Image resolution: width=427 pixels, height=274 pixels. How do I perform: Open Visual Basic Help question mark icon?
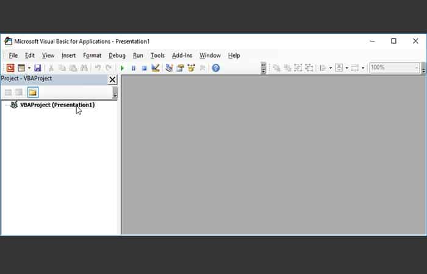coord(216,68)
